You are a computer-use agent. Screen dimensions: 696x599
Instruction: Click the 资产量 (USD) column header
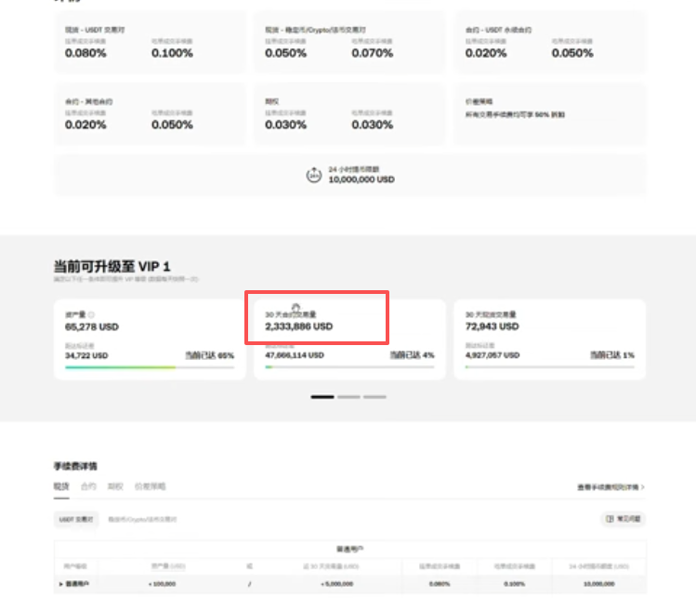[x=168, y=566]
